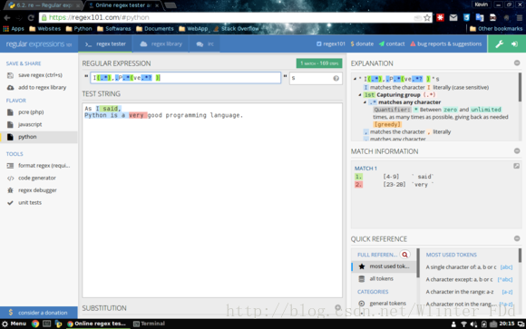Click the [a-z] token reference
526x329 pixels.
click(x=507, y=292)
